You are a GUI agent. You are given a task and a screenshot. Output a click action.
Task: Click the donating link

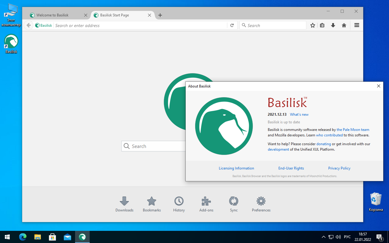pos(324,144)
